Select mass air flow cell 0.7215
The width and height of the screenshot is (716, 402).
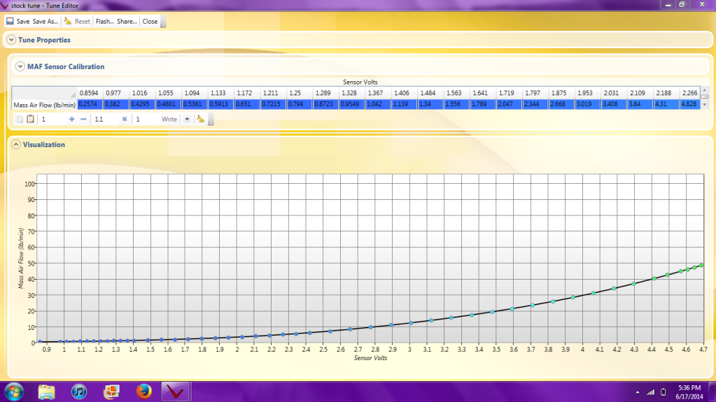point(274,104)
